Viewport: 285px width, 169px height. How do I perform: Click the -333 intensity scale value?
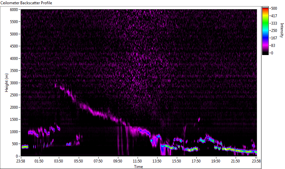coord(273,23)
